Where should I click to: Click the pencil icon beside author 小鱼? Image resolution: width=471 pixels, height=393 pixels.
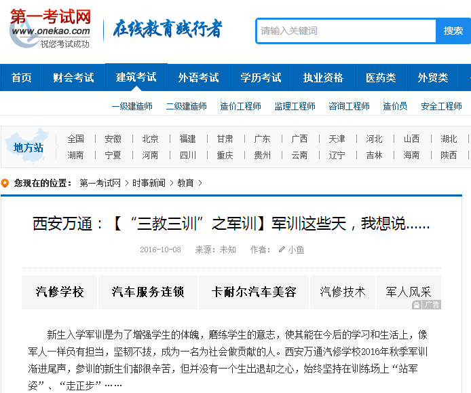point(282,250)
